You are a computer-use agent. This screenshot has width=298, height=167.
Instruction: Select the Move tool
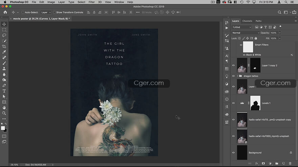4,24
